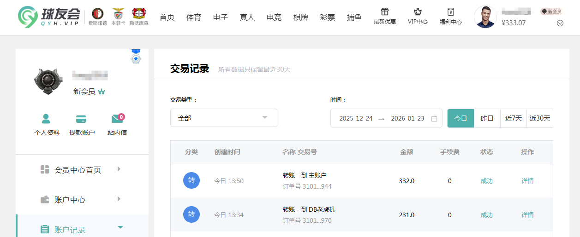
Task: Click the 个人资料 label
Action: tap(47, 133)
